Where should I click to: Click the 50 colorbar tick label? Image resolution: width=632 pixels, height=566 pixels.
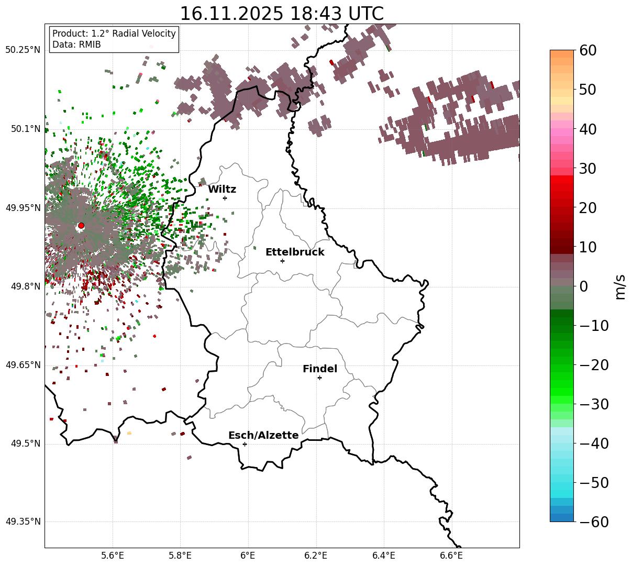point(587,90)
